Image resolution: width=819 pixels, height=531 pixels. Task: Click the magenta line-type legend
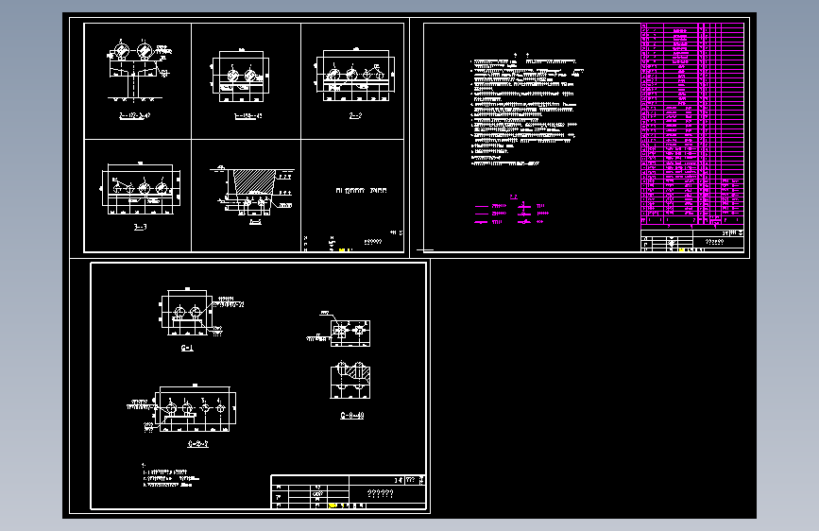point(512,211)
